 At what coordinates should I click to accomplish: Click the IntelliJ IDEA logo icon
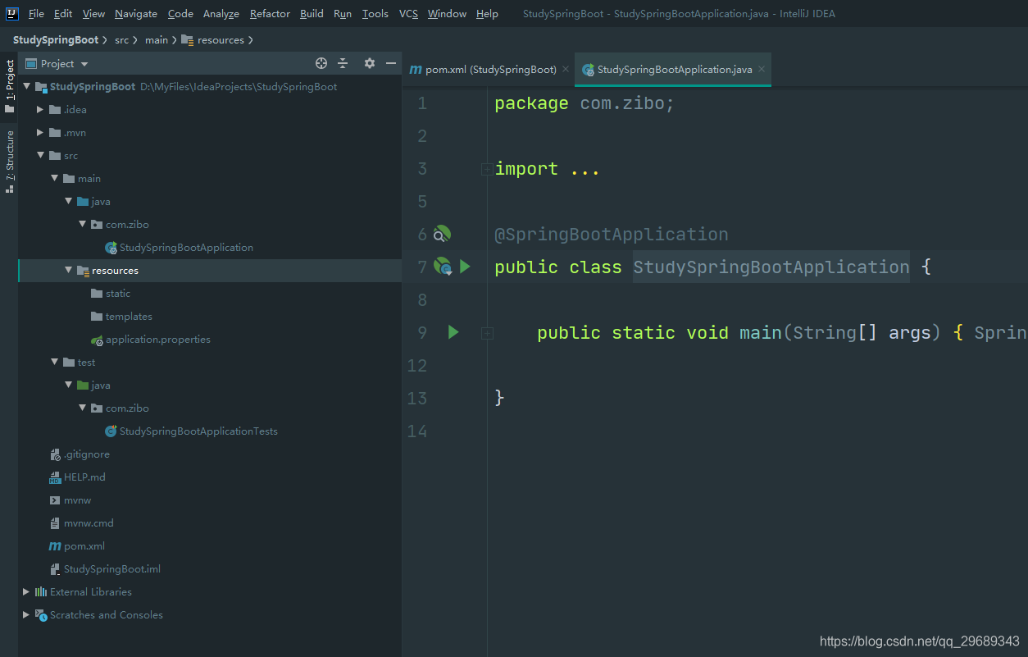point(12,13)
